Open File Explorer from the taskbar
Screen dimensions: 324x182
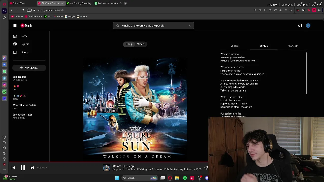coord(177,178)
